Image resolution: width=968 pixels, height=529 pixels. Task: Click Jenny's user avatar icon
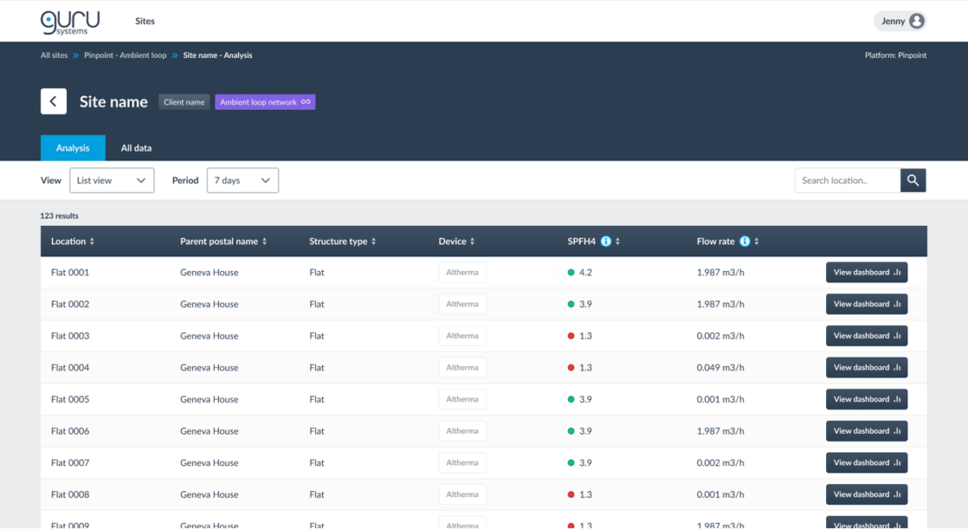pos(916,21)
